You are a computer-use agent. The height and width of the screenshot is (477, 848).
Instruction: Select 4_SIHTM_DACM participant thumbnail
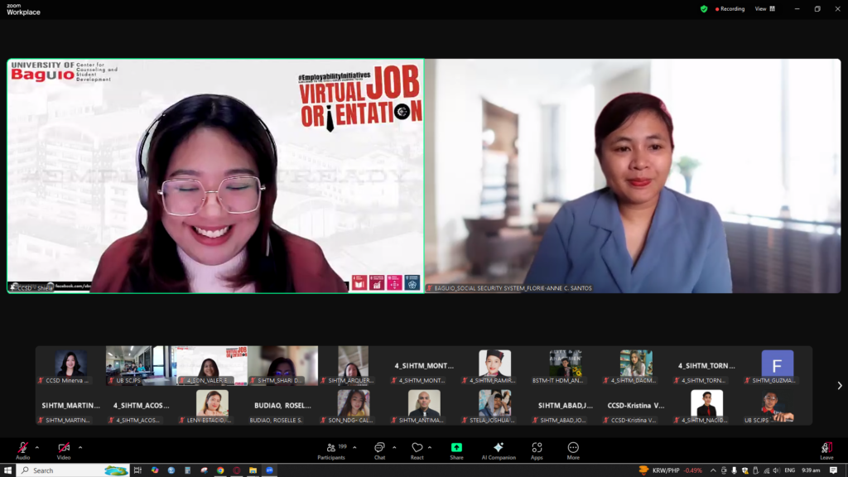pos(636,366)
